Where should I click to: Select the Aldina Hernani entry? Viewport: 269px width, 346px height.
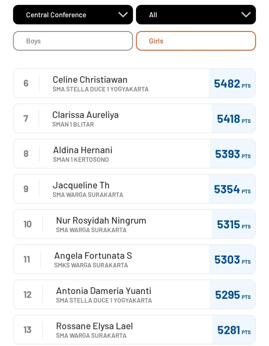(134, 154)
